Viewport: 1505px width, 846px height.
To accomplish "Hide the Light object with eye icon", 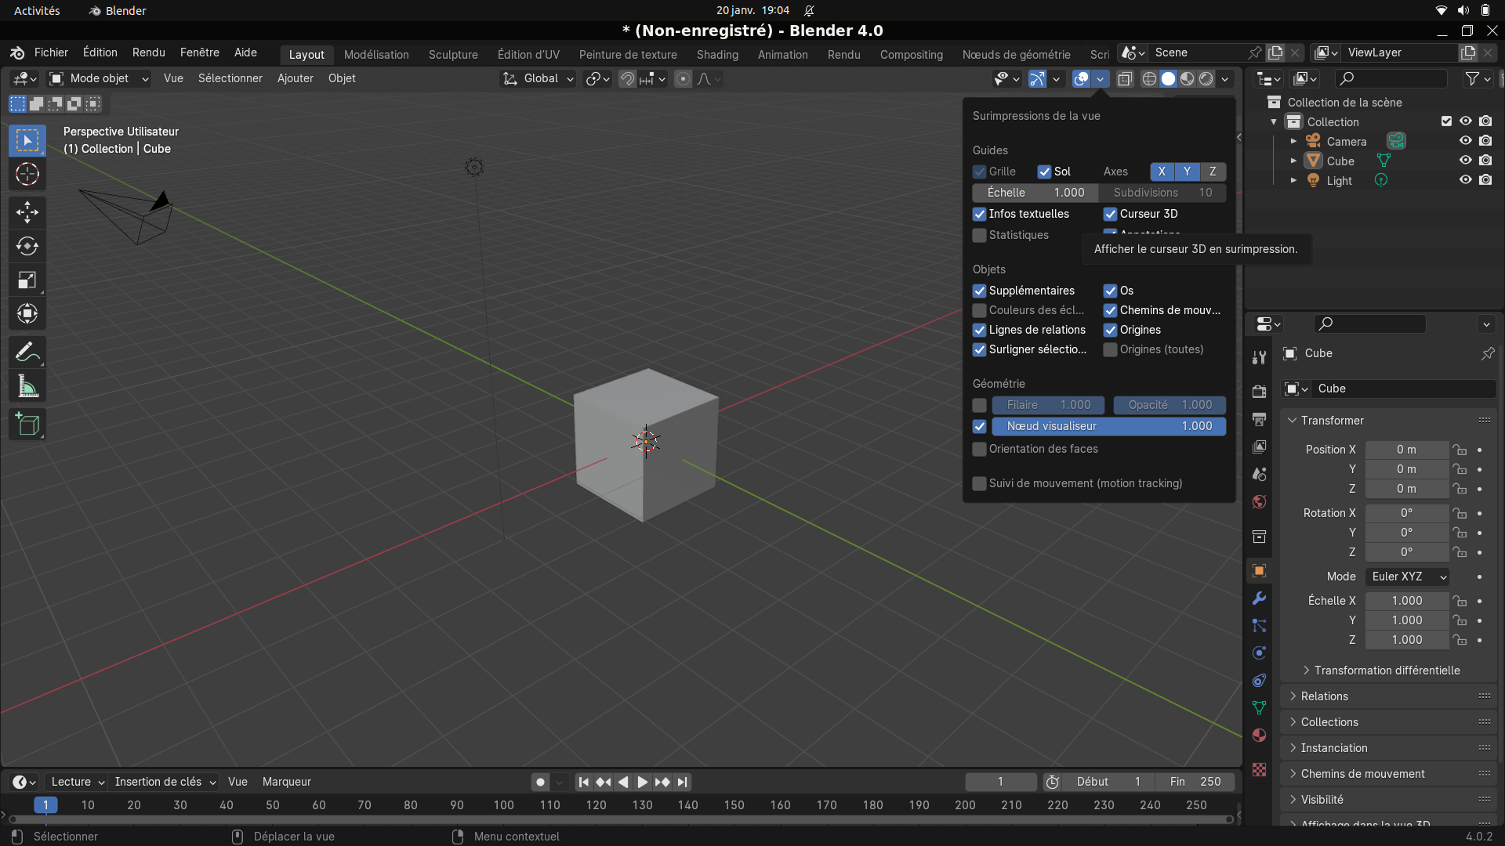I will [1465, 180].
